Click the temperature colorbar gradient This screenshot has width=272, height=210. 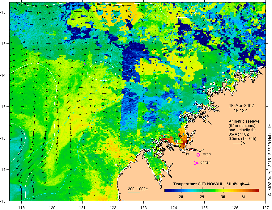(x=212, y=191)
